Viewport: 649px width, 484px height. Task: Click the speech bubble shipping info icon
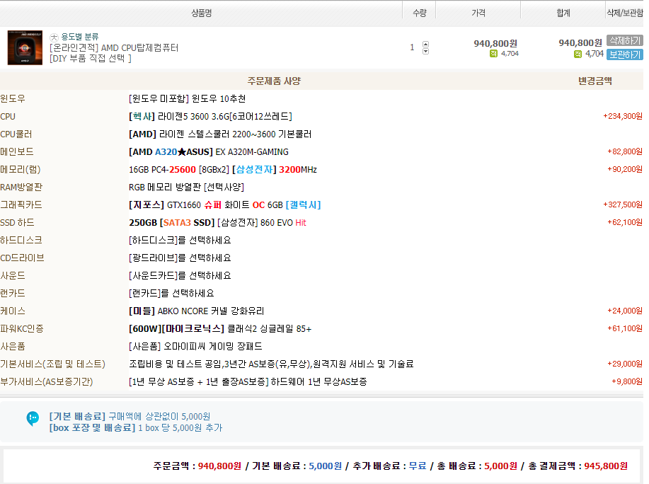(33, 418)
